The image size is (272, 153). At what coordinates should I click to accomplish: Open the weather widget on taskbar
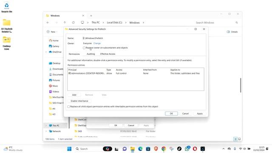(x=13, y=149)
